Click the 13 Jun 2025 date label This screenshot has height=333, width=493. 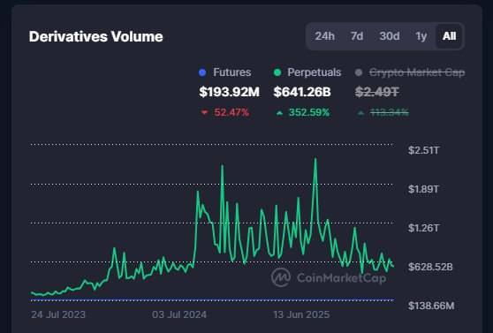pyautogui.click(x=301, y=314)
